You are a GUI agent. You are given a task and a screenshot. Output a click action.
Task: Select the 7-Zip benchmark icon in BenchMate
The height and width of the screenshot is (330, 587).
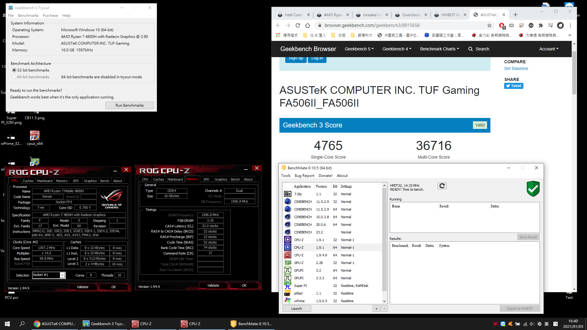coord(288,194)
